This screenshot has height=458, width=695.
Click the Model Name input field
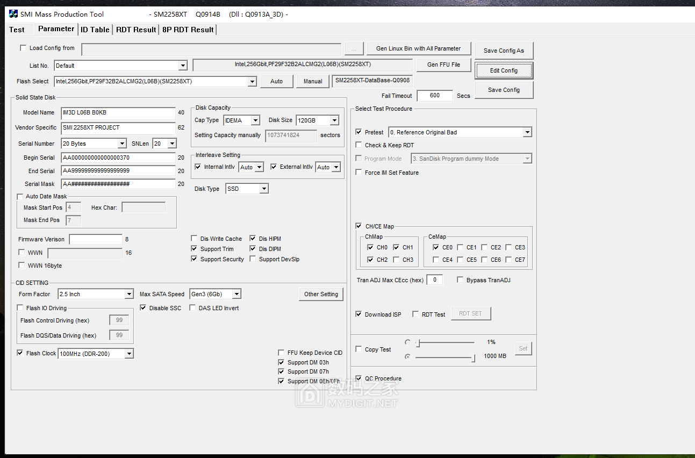118,113
